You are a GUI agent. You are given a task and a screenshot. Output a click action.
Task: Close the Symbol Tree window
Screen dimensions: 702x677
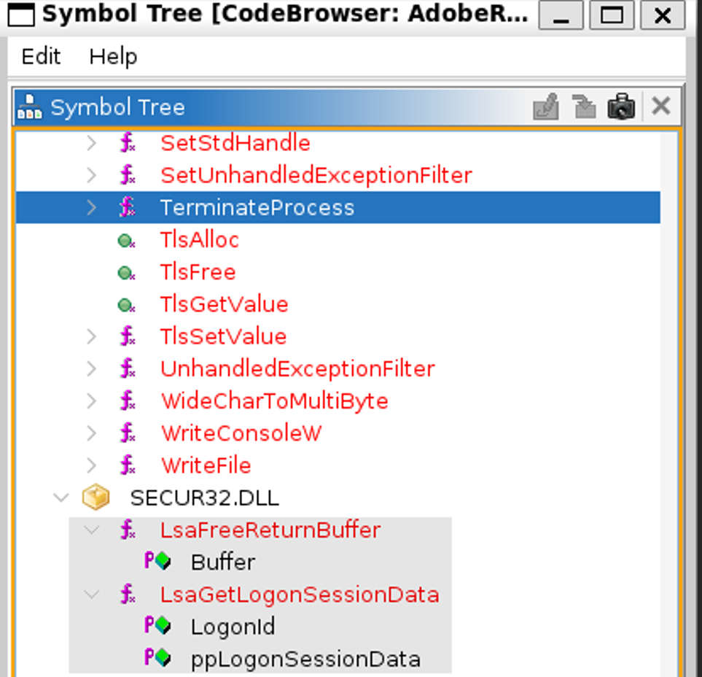(663, 15)
